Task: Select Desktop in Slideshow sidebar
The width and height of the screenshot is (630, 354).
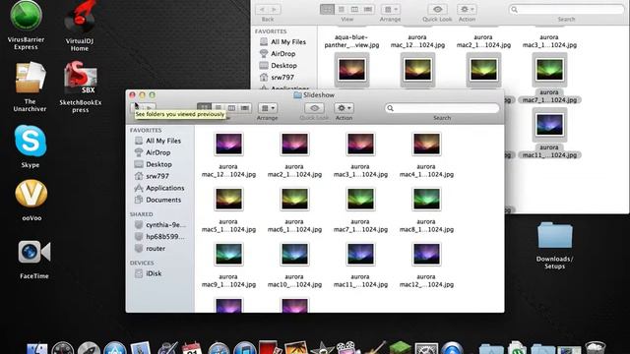Action: (x=157, y=164)
